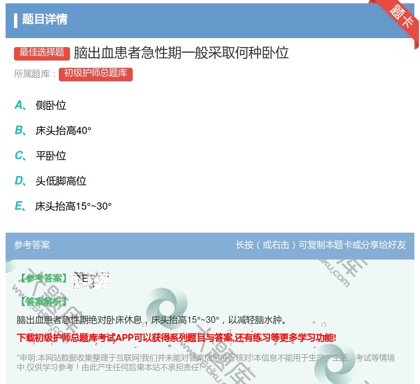
Task: Click the question text 脑出血患者急性期一般采取何种卧位
Action: 181,53
